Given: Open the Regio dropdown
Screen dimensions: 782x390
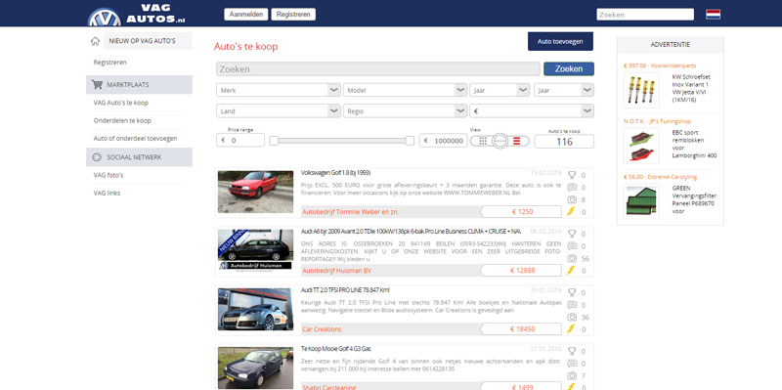Looking at the screenshot, I should (x=405, y=111).
